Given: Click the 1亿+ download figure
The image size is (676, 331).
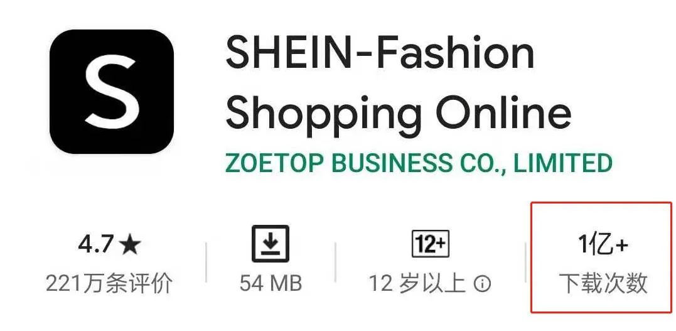Looking at the screenshot, I should coord(603,246).
